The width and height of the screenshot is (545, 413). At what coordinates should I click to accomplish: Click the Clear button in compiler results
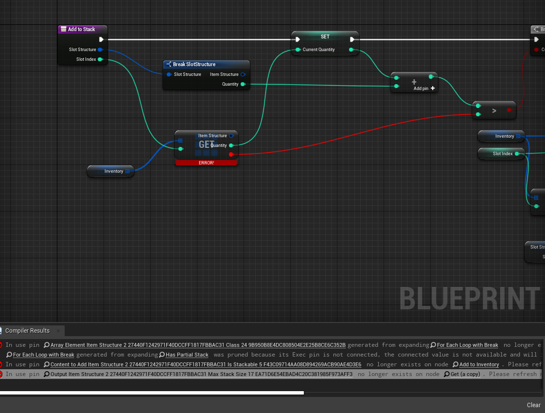pos(533,405)
